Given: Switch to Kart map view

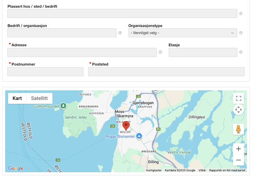Looking at the screenshot, I should coord(17,98).
